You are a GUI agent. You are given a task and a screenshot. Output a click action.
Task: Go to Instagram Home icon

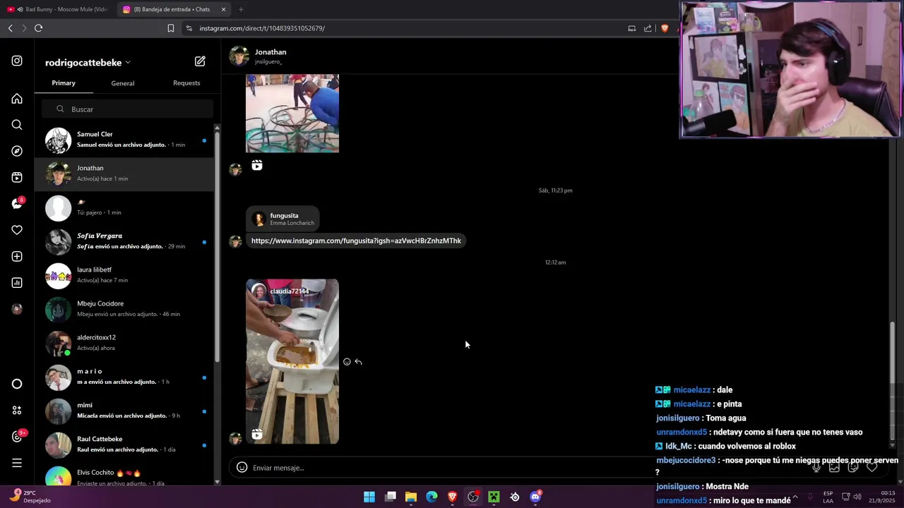(17, 99)
